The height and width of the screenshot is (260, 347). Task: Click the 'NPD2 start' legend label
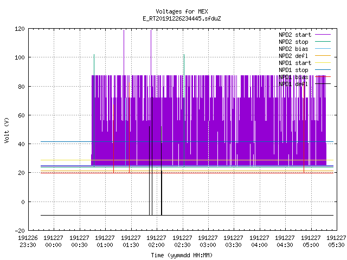click(295, 35)
